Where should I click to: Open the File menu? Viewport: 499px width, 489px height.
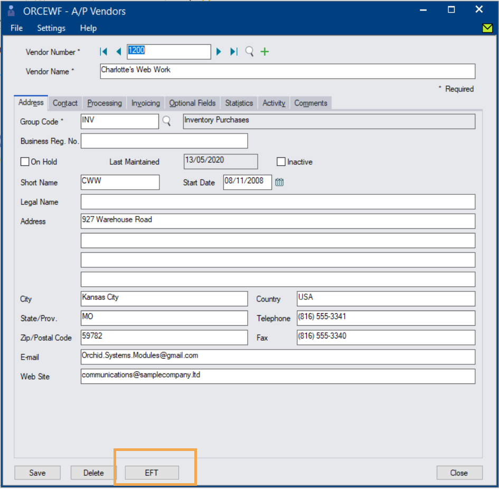tap(16, 28)
